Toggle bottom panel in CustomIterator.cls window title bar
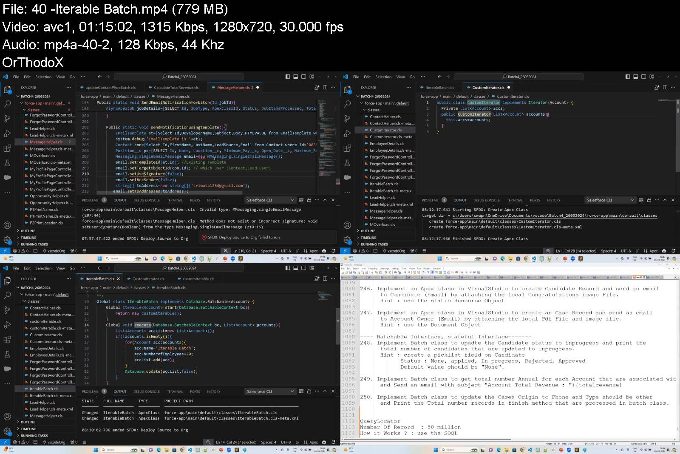 point(636,77)
